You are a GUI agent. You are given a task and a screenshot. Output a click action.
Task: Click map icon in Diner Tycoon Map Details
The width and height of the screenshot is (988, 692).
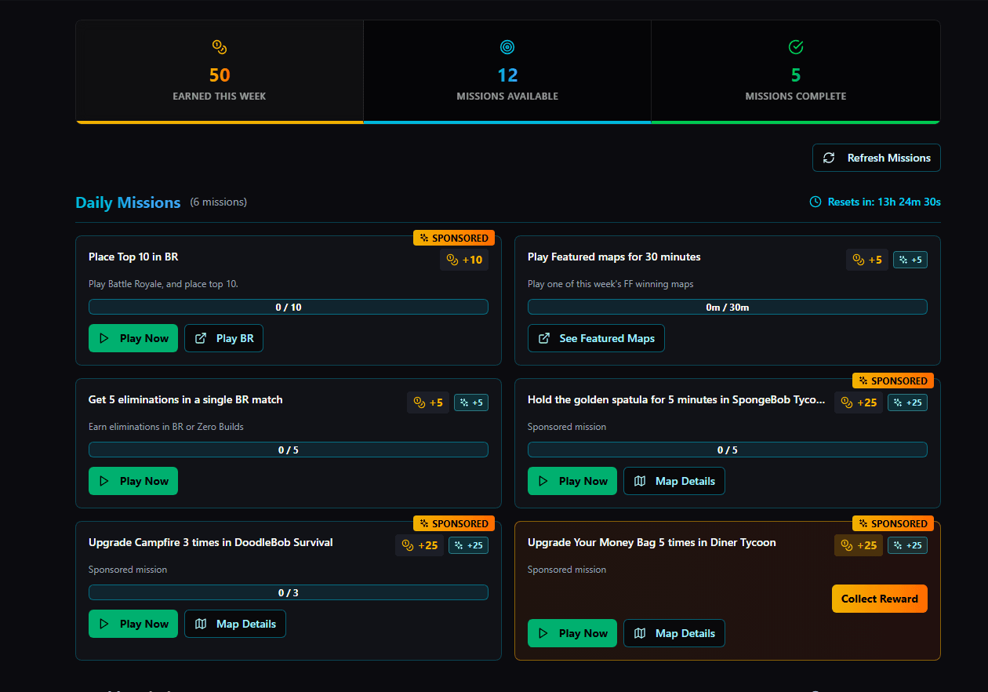[x=640, y=633]
